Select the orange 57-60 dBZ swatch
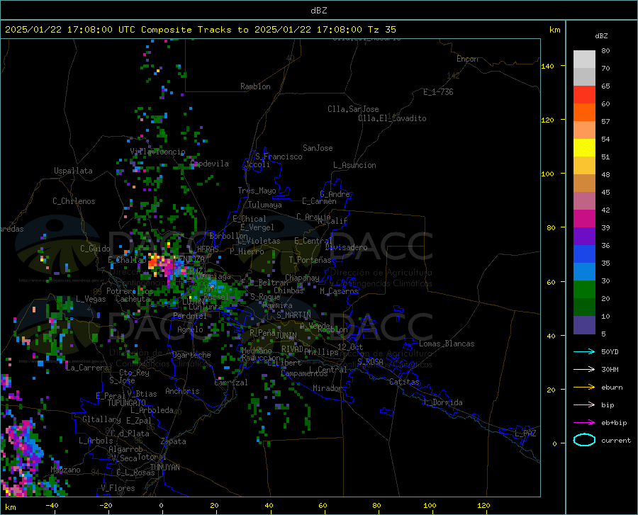The image size is (638, 515). (x=584, y=113)
